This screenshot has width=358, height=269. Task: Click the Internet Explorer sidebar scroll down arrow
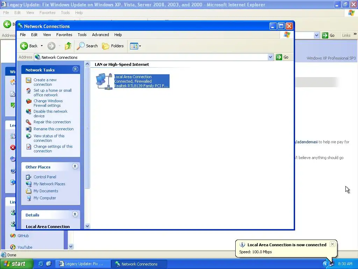71,246
